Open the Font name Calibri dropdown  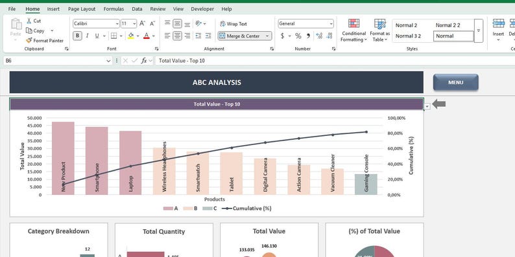point(117,23)
